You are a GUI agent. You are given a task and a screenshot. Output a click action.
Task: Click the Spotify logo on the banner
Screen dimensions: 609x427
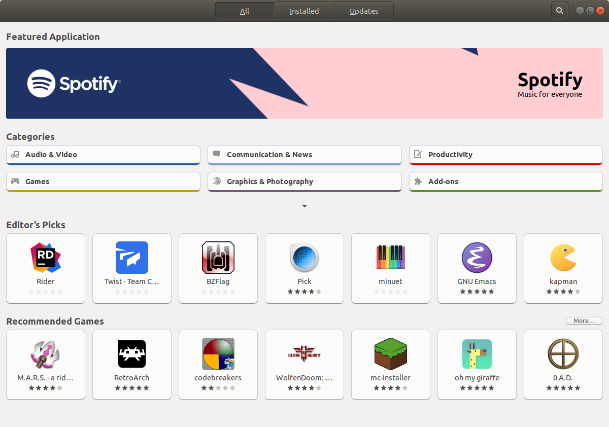click(x=74, y=83)
